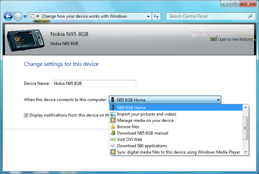Click the breadcrumb double chevron in address bar
The width and height of the screenshot is (259, 174).
pos(38,16)
